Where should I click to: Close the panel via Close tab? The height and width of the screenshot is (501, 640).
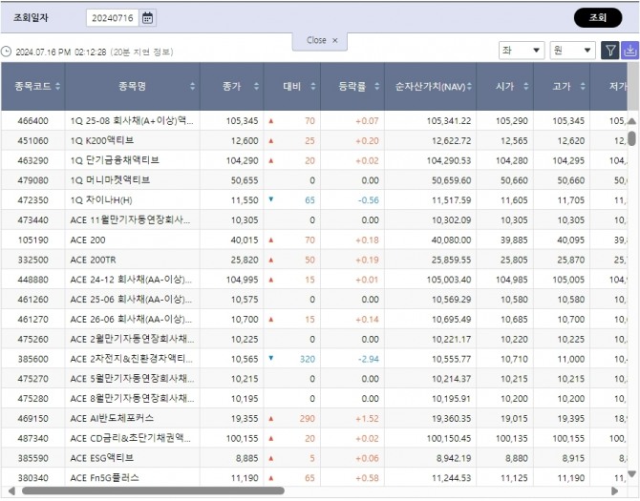click(320, 40)
